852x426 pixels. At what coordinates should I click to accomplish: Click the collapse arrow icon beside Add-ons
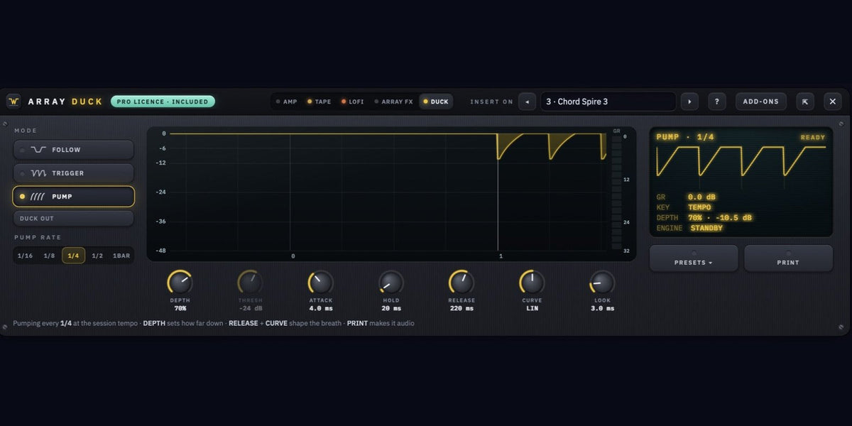805,102
